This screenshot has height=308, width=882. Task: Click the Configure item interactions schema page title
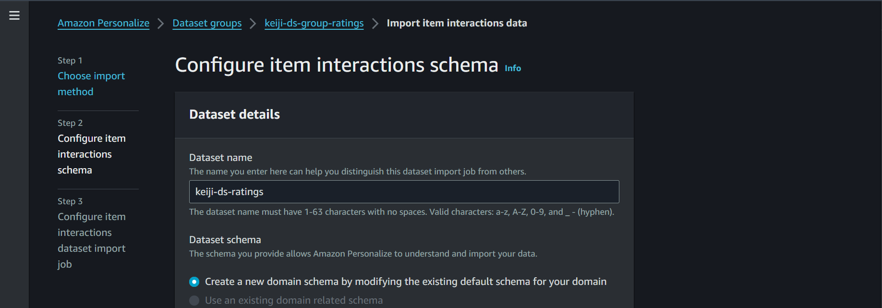(337, 65)
